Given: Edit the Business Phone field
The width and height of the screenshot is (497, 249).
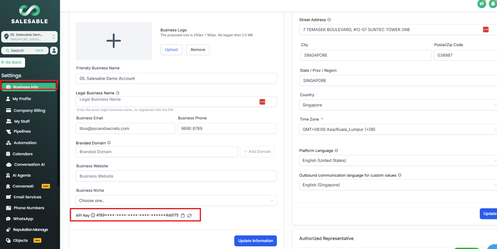Looking at the screenshot, I should click(x=227, y=128).
